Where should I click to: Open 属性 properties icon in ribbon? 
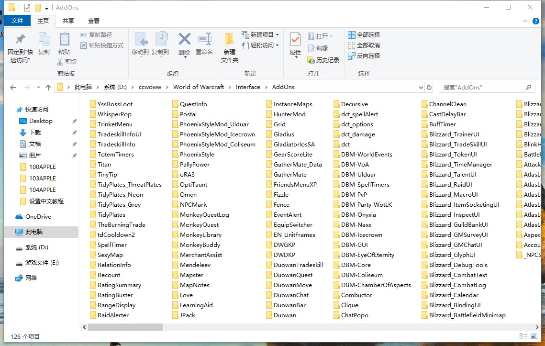(295, 40)
